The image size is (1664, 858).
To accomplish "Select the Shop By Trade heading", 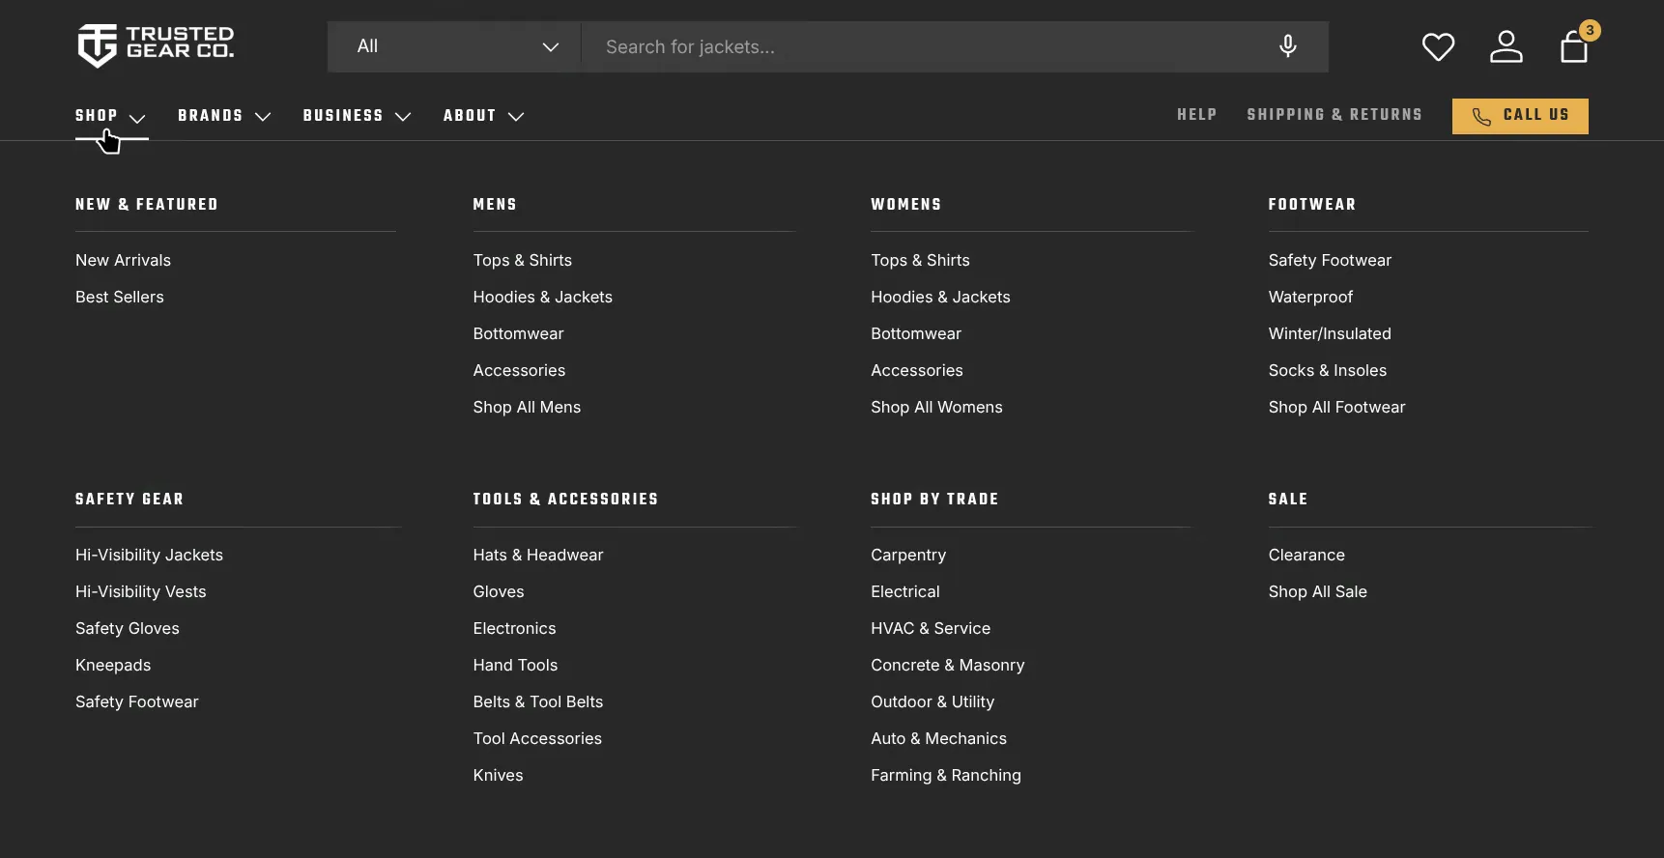I will coord(934,499).
